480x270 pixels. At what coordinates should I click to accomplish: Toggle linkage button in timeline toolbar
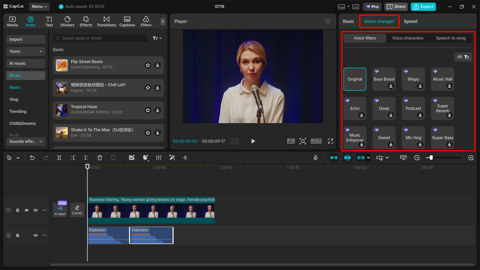point(361,158)
